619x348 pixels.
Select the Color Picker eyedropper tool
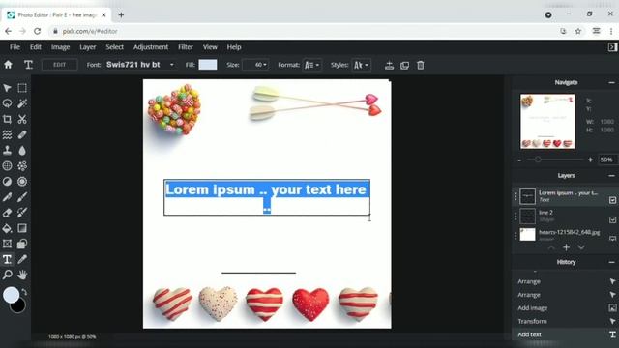22,259
